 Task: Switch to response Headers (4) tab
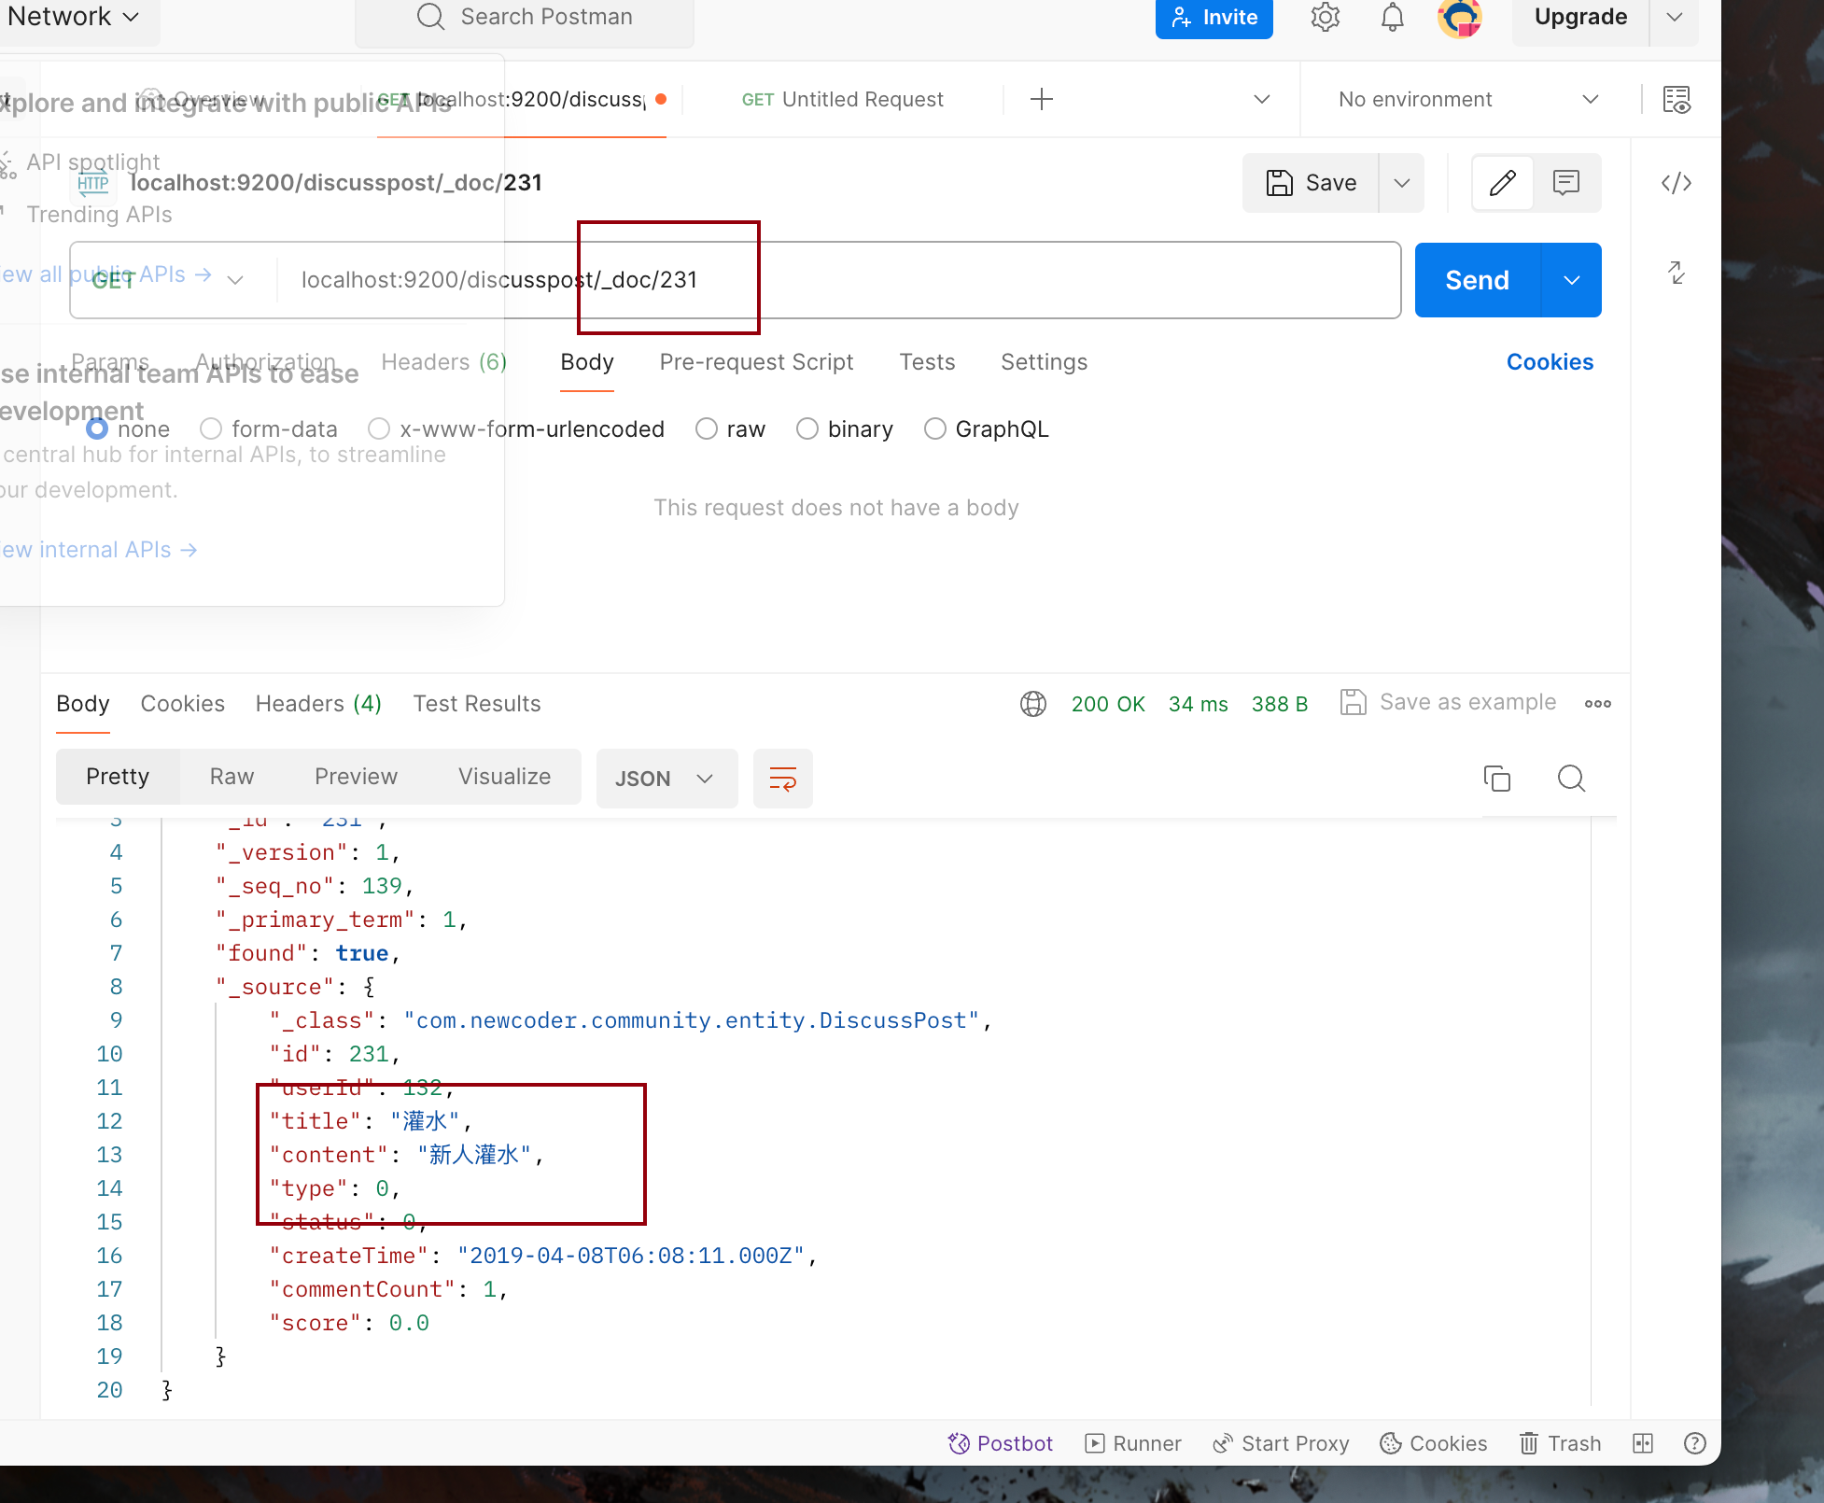pyautogui.click(x=318, y=704)
